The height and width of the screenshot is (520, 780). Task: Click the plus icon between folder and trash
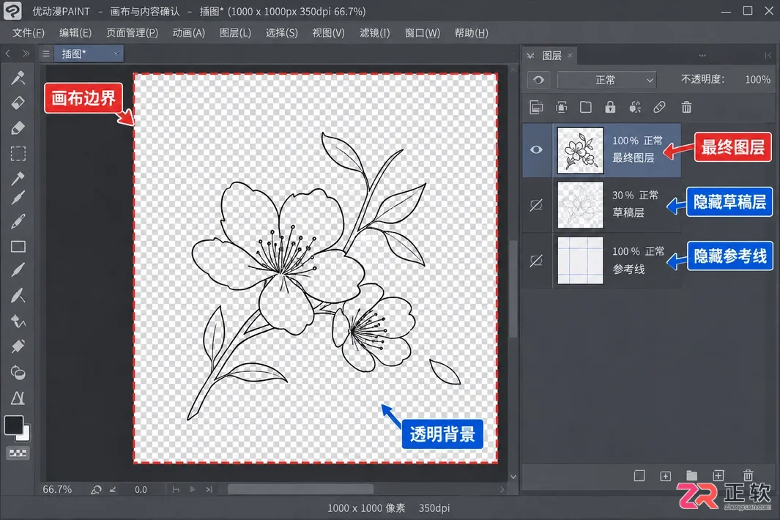point(718,476)
